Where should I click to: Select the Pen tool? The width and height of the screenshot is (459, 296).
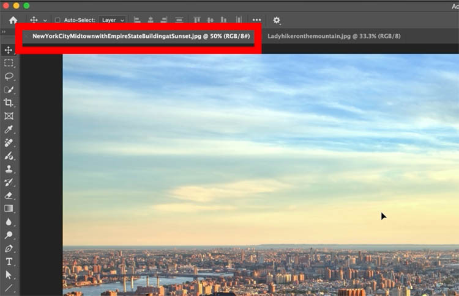pos(9,248)
